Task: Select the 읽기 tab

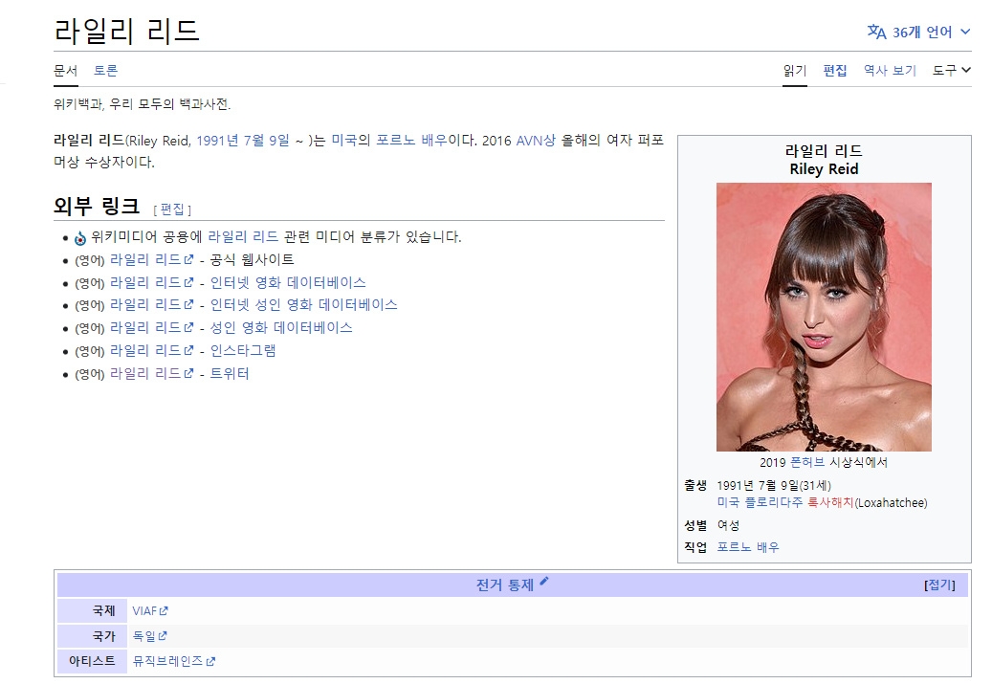Action: [795, 70]
